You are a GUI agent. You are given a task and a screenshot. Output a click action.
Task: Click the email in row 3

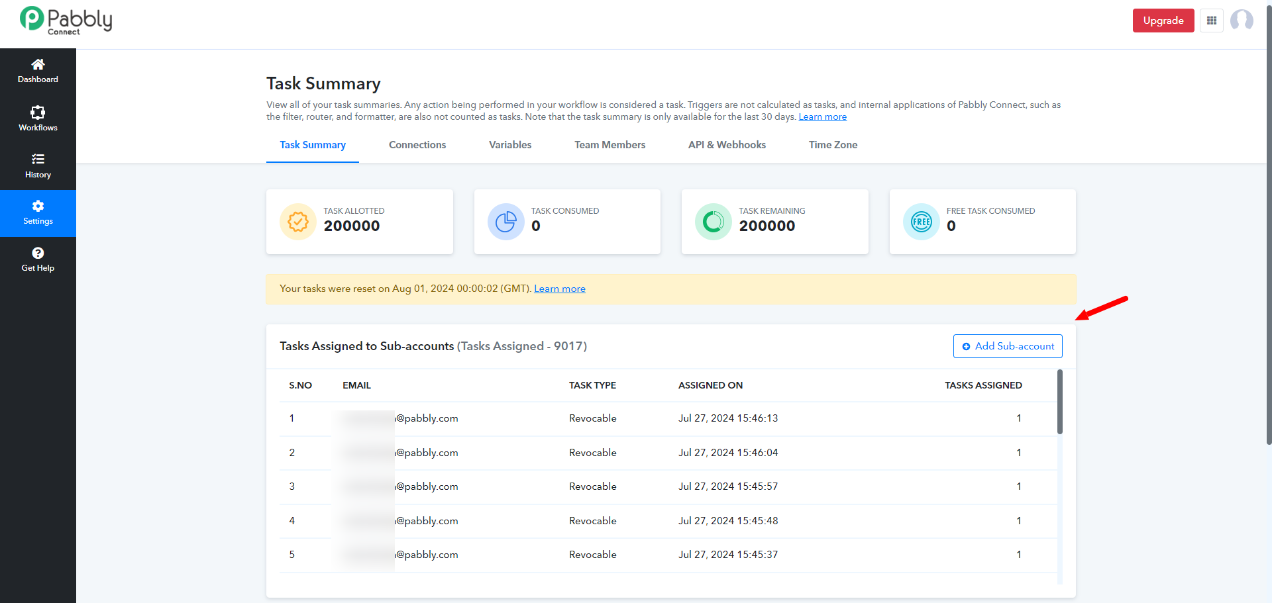[400, 487]
